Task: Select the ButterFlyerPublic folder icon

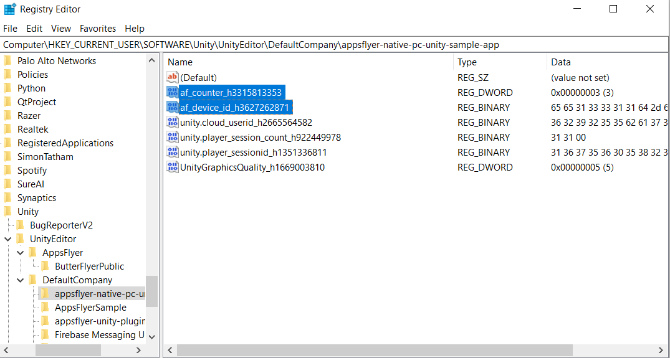Action: [x=45, y=266]
